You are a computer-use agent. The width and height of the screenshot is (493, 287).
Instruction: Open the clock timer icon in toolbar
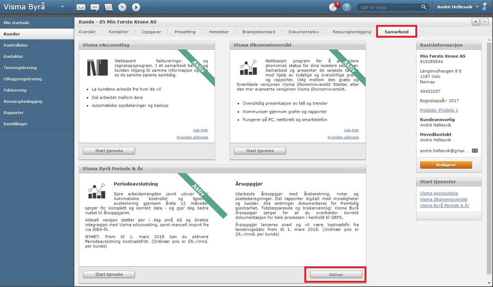(x=122, y=7)
